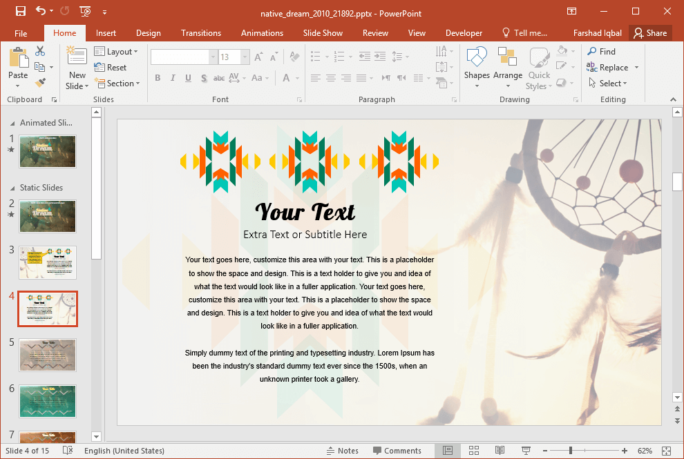684x459 pixels.
Task: Click the Share button
Action: click(x=650, y=33)
